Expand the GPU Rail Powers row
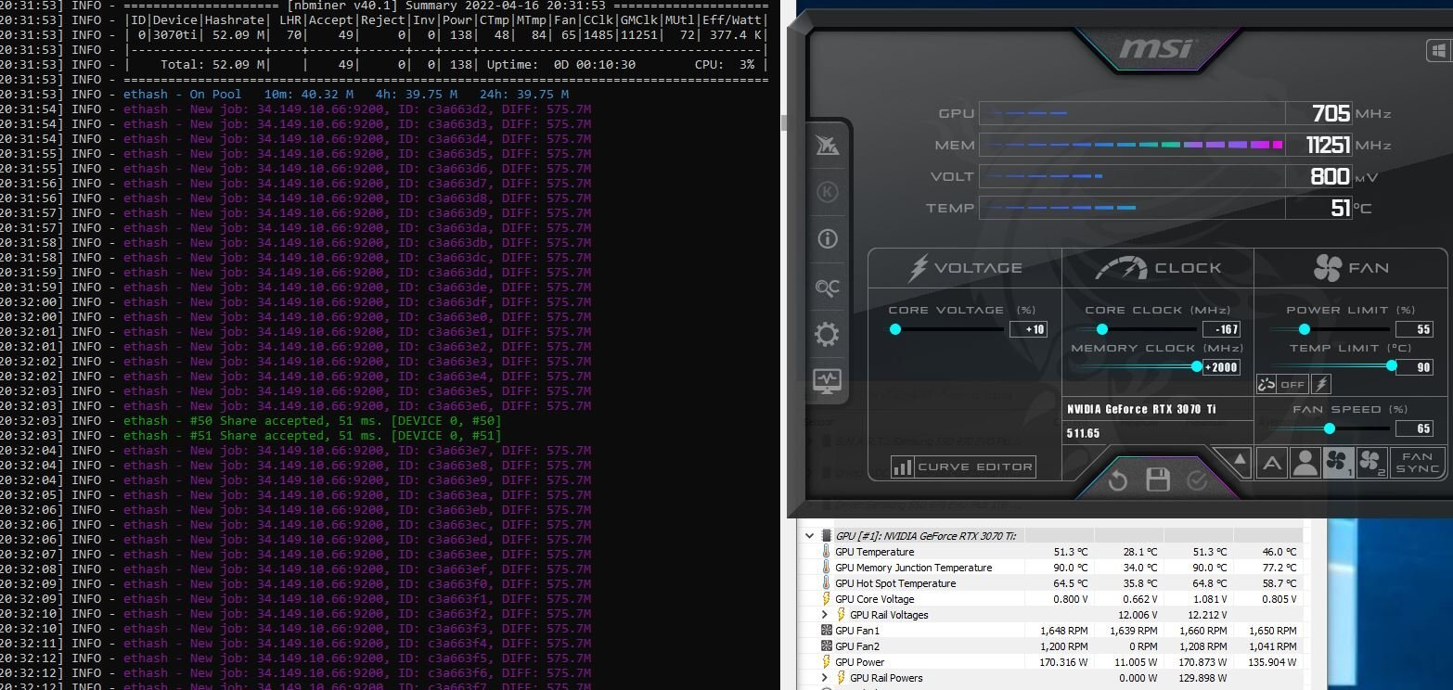The height and width of the screenshot is (690, 1453). (x=824, y=678)
